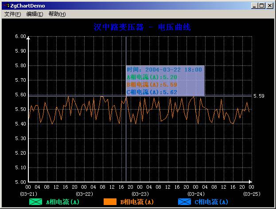This screenshot has height=209, width=276.
Task: Toggle the C相电流(A) blue legend swatch
Action: point(184,202)
